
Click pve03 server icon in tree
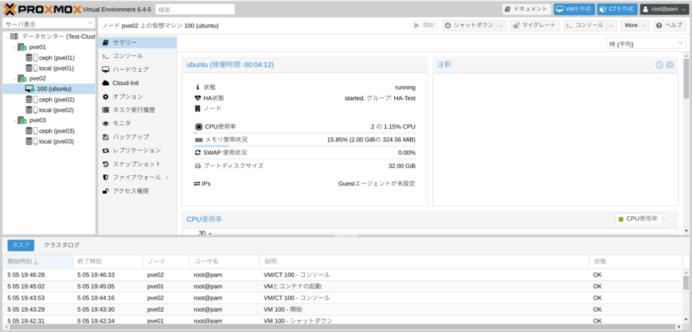[x=22, y=120]
